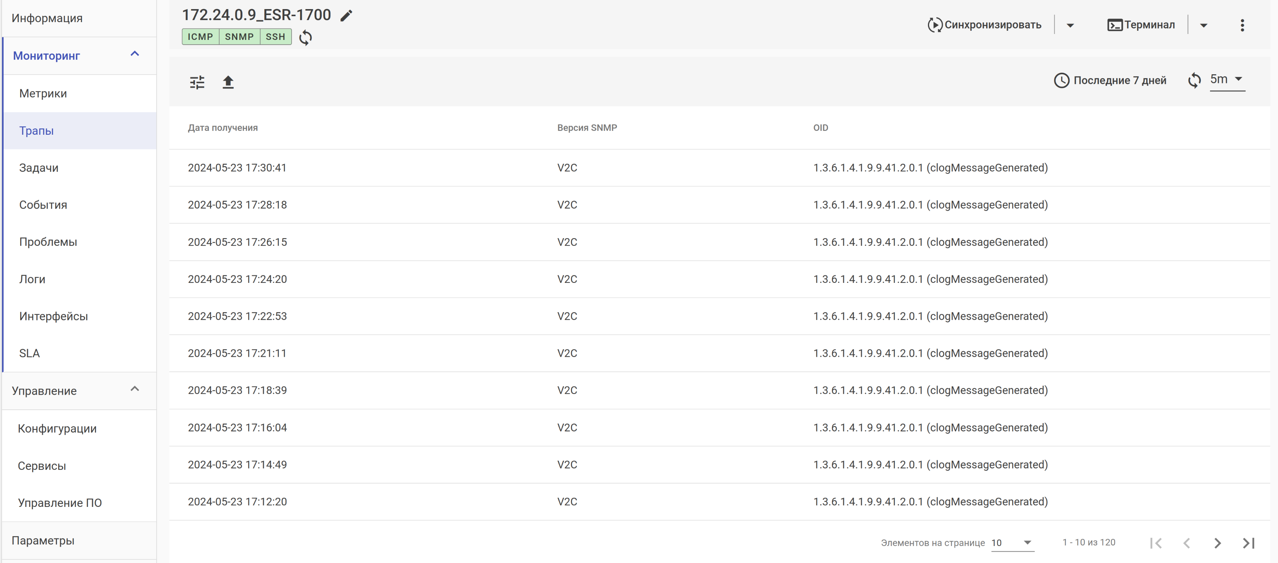Viewport: 1278px width, 563px height.
Task: Select the Интерфейсы menu item
Action: pos(53,316)
